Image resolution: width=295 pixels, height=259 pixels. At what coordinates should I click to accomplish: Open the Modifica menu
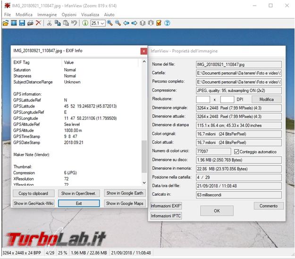[x=24, y=15]
